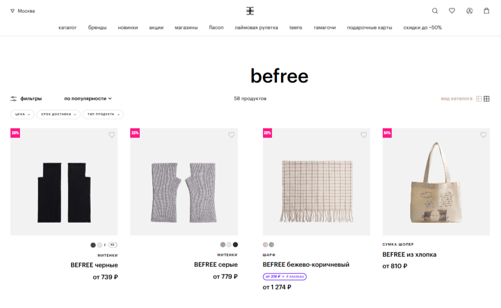Expand the 'Цена' filter dropdown
This screenshot has width=501, height=308.
coord(23,114)
